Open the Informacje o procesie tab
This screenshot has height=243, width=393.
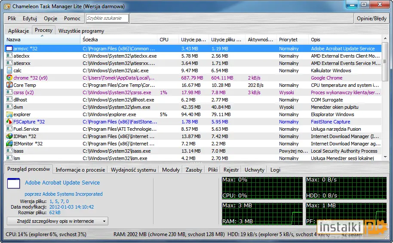(x=80, y=170)
